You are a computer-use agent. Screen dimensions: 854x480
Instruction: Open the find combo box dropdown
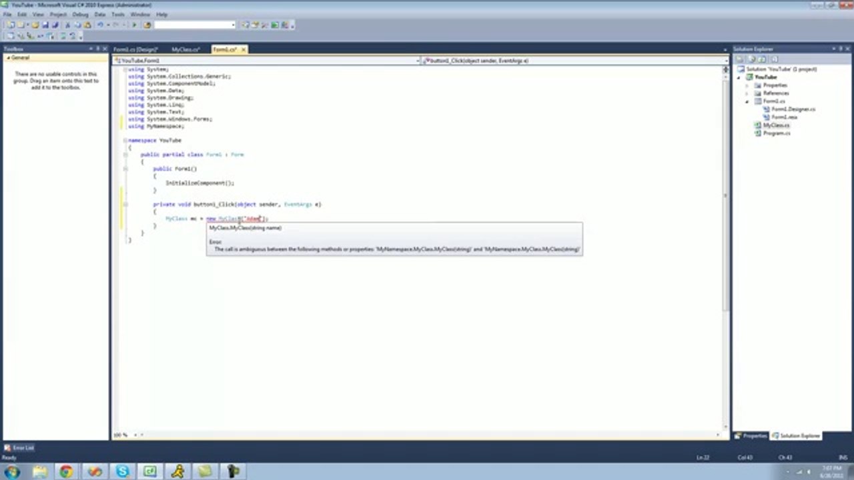[x=233, y=25]
